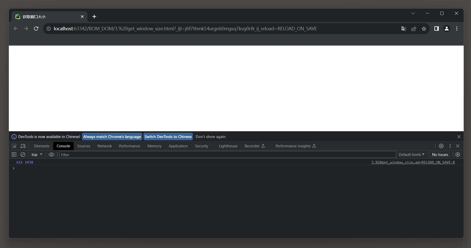Open the Recorder panel
This screenshot has height=248, width=471.
(255, 146)
